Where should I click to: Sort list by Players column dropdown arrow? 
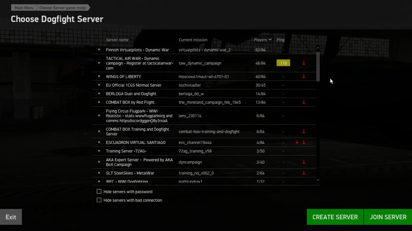pyautogui.click(x=270, y=40)
